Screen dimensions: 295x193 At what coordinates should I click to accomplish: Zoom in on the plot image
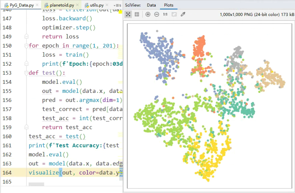(148, 14)
